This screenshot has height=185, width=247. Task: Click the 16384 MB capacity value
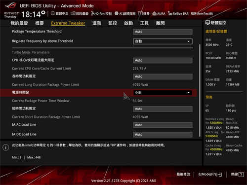[x=233, y=85]
